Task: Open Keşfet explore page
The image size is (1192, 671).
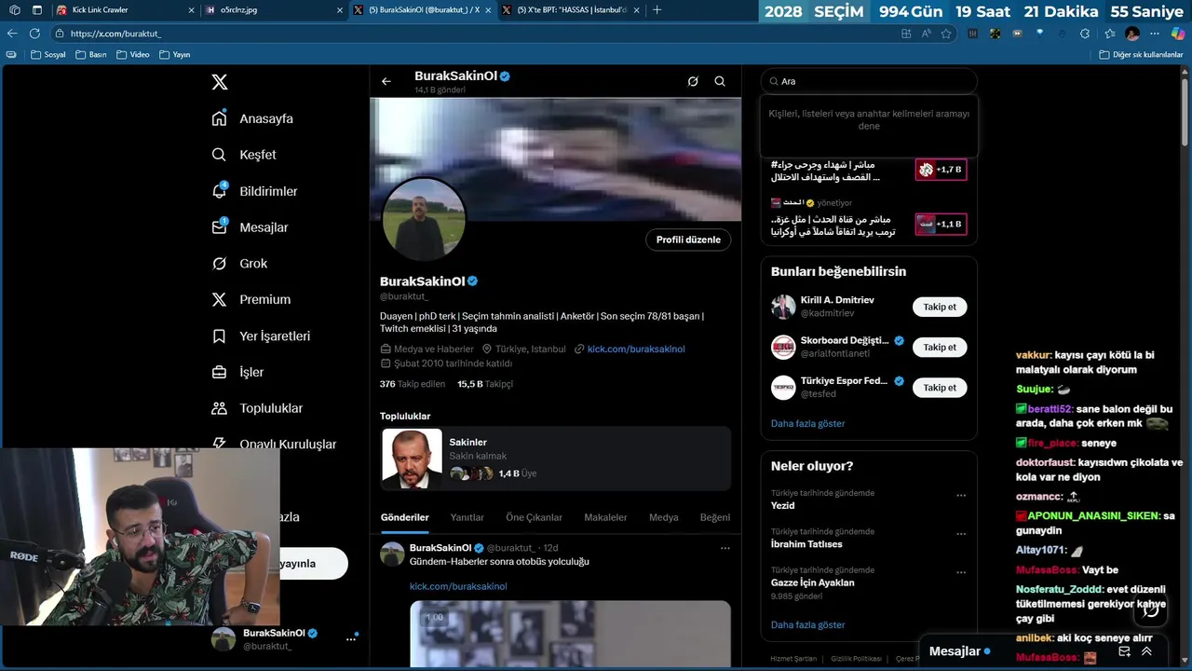Action: point(244,155)
